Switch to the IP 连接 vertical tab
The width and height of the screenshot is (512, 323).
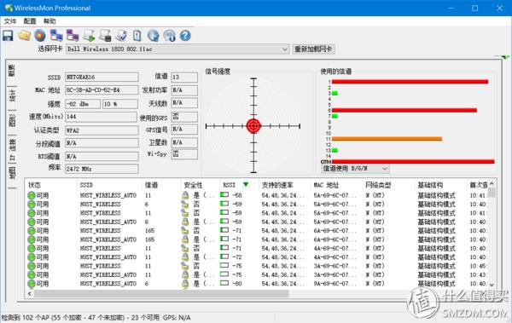coord(12,149)
